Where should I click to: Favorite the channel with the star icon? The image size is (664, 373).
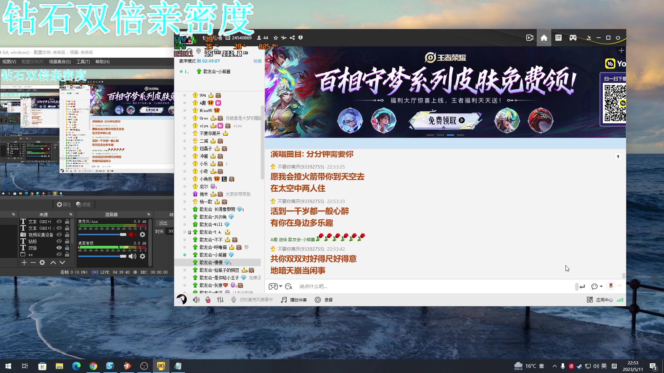coord(276,38)
